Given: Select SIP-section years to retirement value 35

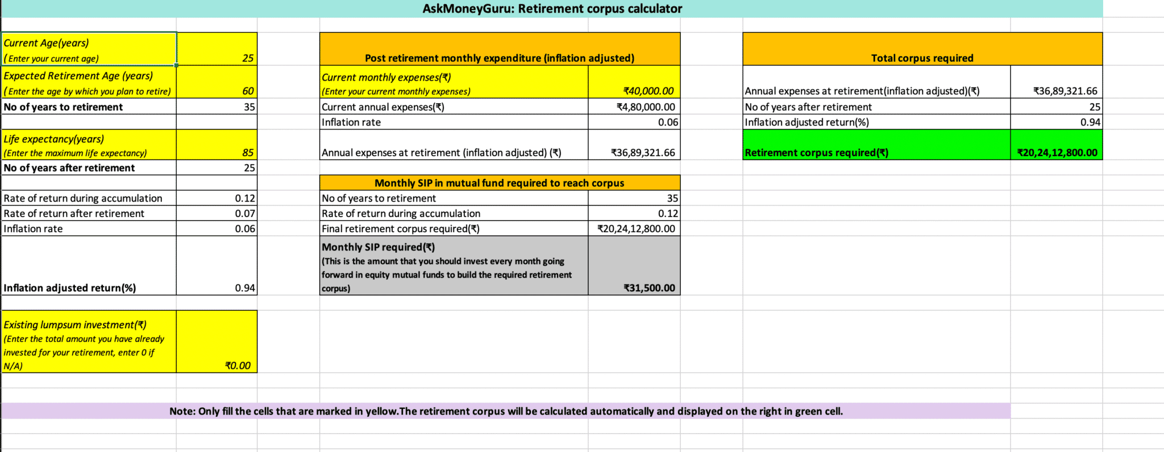Looking at the screenshot, I should [x=634, y=198].
